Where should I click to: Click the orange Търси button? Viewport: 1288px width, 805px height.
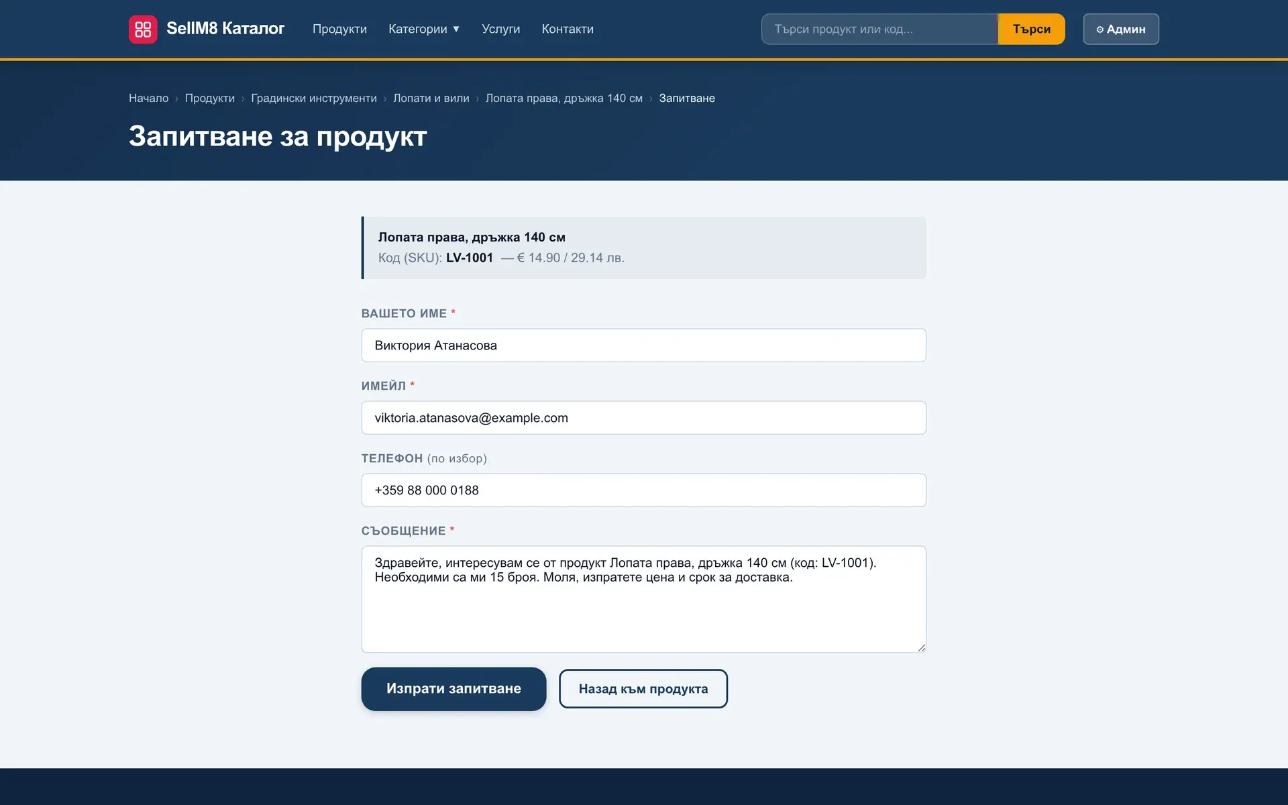tap(1032, 29)
